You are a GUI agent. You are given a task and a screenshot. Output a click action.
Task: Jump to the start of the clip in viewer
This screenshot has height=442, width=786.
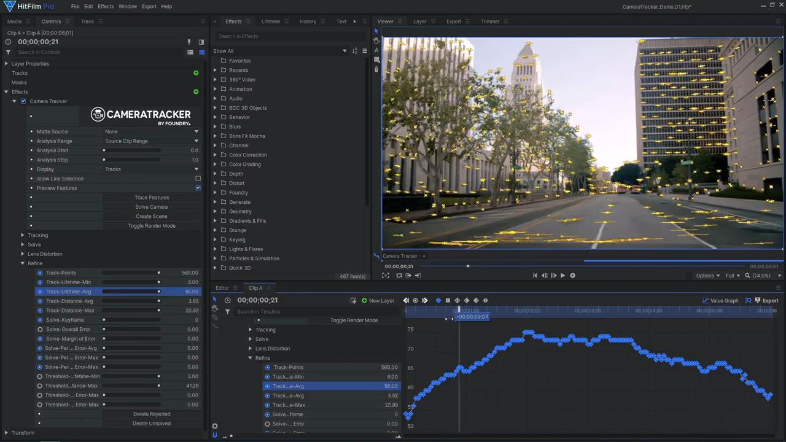point(535,276)
